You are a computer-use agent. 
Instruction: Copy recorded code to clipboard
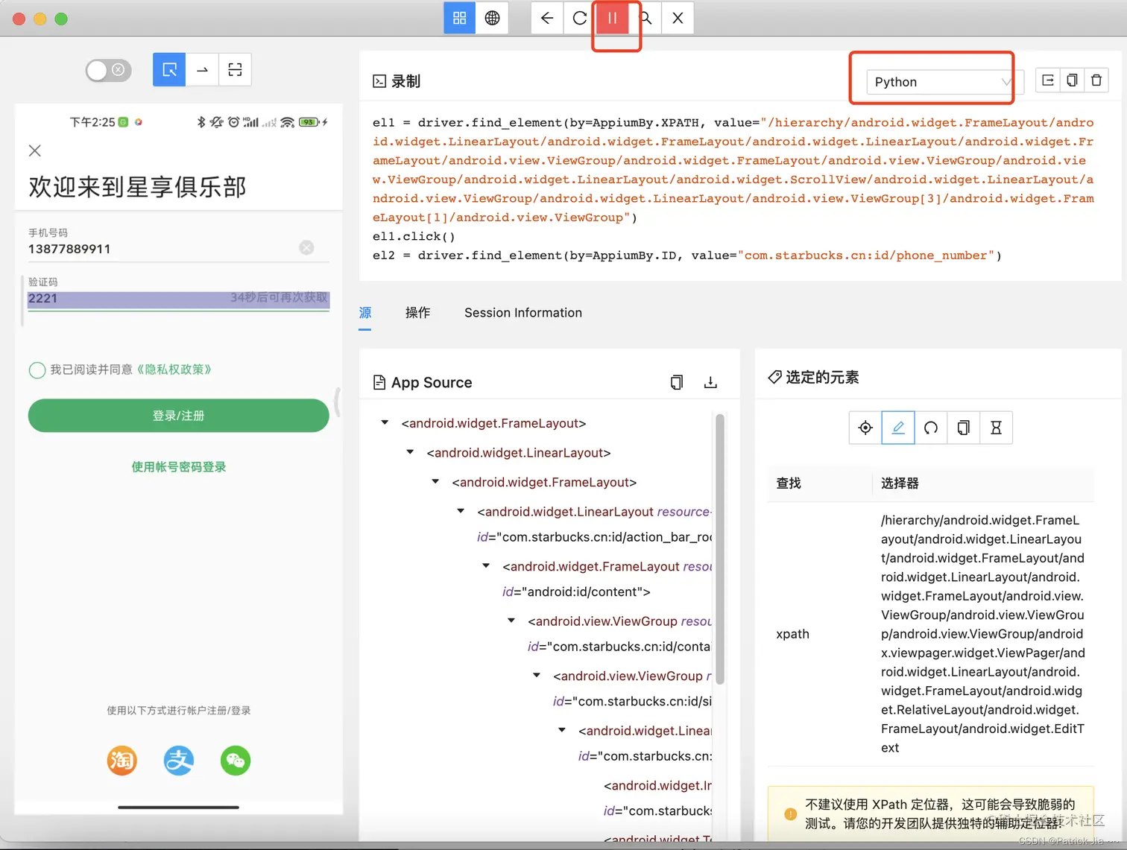[1072, 80]
